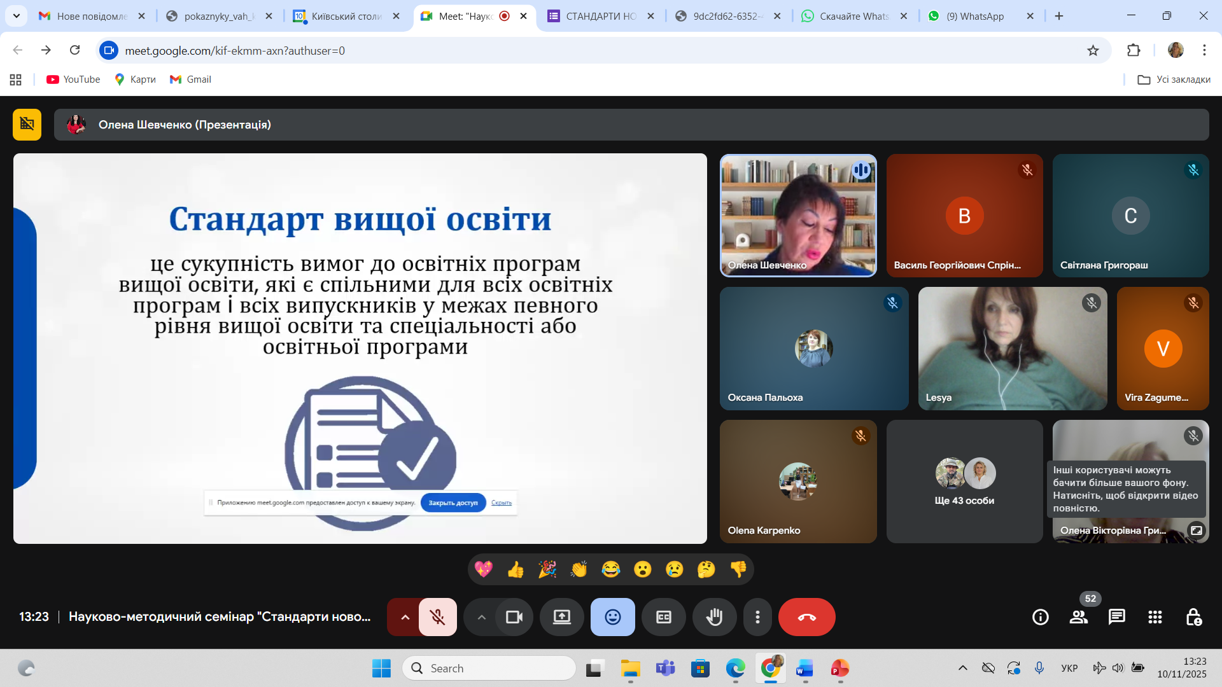
Task: Expand video settings chevron near camera
Action: pyautogui.click(x=481, y=617)
